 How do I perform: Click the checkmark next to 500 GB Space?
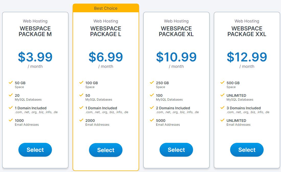[x=222, y=82]
